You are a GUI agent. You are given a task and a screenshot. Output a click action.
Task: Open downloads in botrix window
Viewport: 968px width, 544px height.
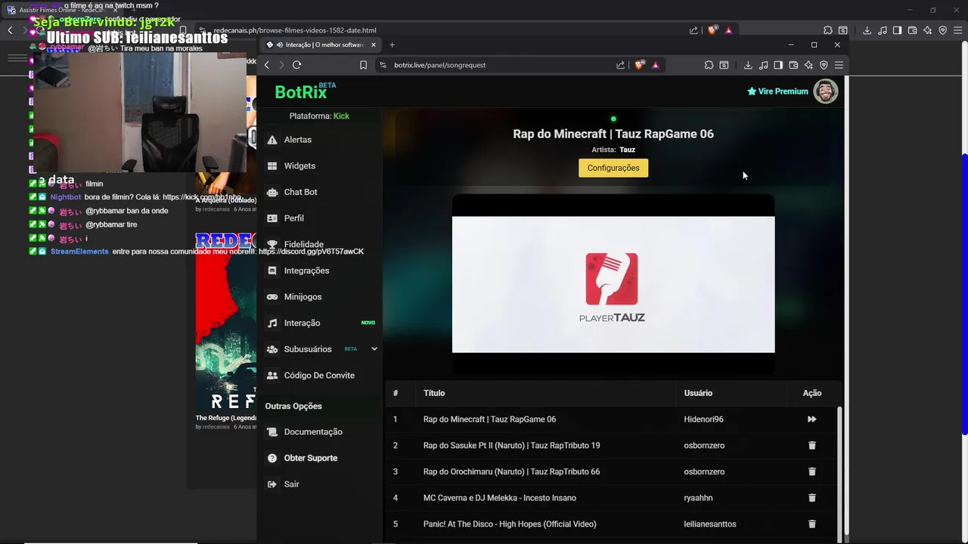tap(748, 65)
